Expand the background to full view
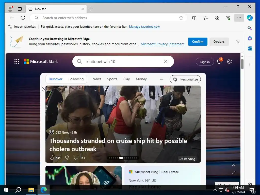 pyautogui.click(x=234, y=173)
